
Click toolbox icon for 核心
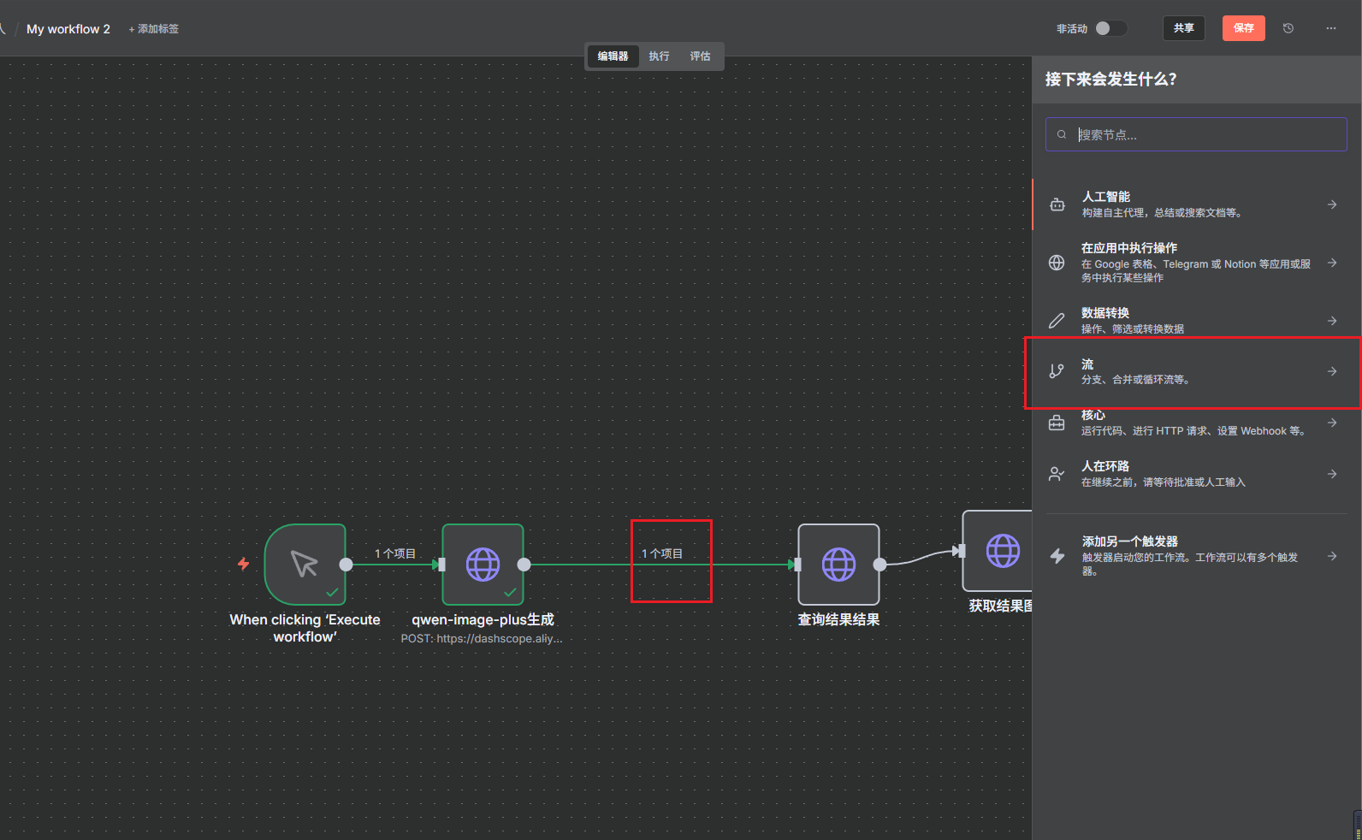click(1057, 423)
